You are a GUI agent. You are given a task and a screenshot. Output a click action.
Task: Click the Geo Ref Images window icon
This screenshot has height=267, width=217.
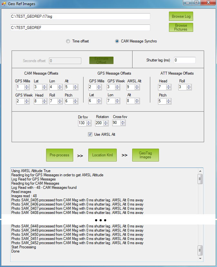pyautogui.click(x=4, y=4)
